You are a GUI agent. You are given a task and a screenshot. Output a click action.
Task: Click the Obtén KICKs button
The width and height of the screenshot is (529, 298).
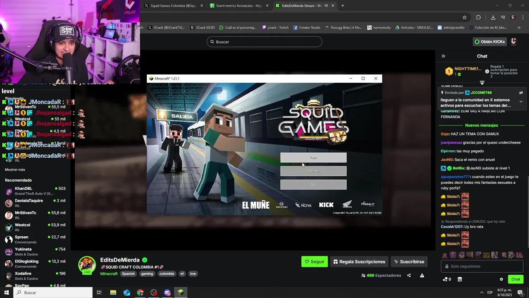(x=490, y=42)
